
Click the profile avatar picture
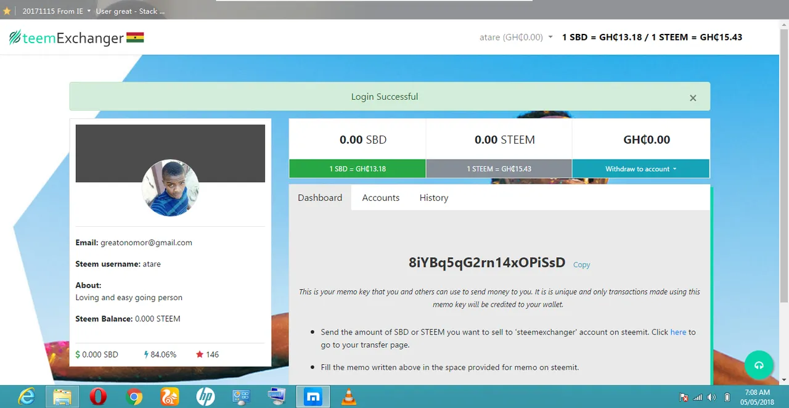coord(170,188)
